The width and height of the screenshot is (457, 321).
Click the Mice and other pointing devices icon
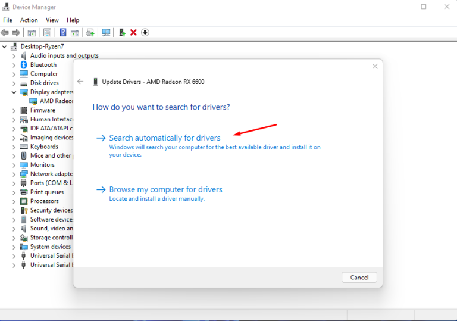(24, 155)
